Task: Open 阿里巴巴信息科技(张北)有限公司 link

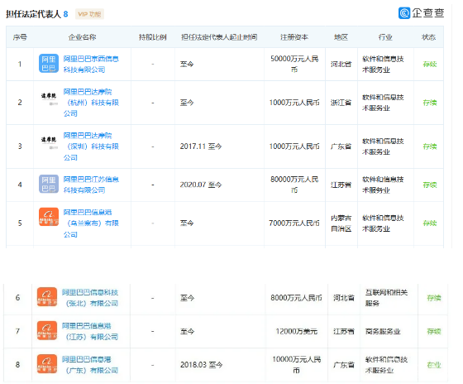Action: [90, 298]
